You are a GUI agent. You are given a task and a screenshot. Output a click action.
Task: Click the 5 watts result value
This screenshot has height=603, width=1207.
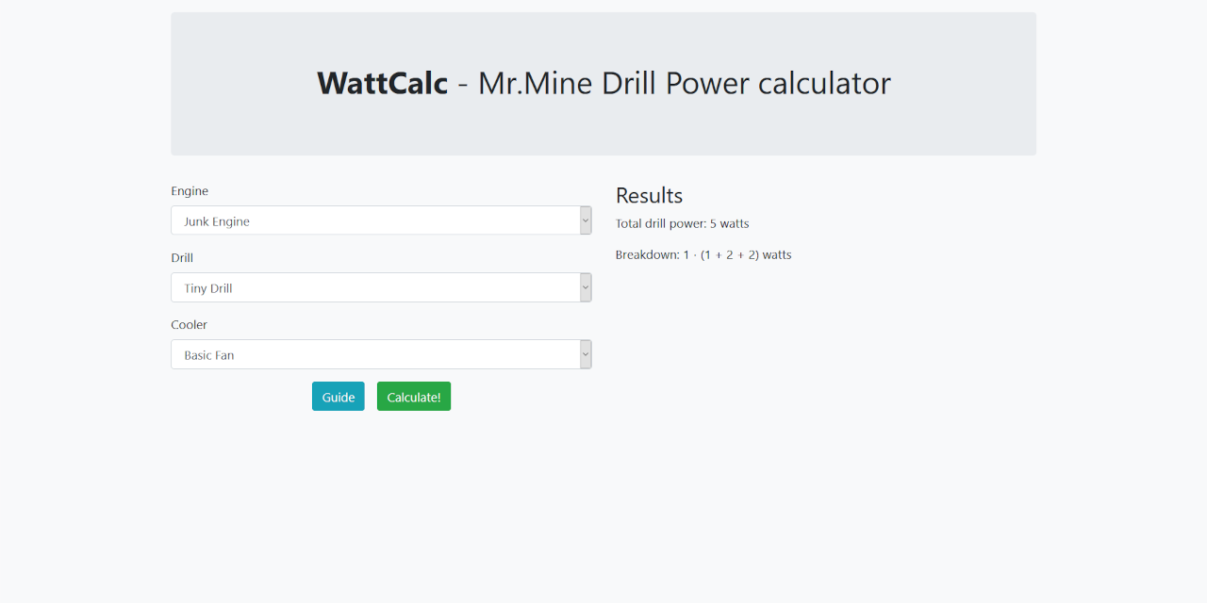click(730, 223)
